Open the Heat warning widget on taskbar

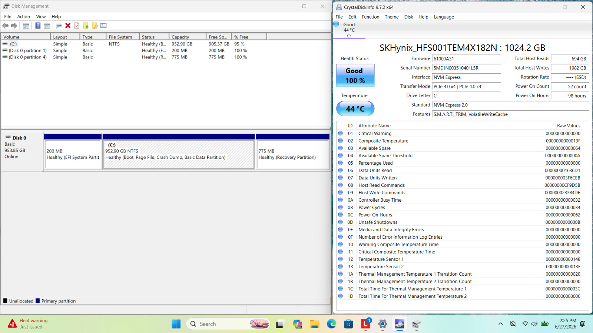pyautogui.click(x=28, y=324)
